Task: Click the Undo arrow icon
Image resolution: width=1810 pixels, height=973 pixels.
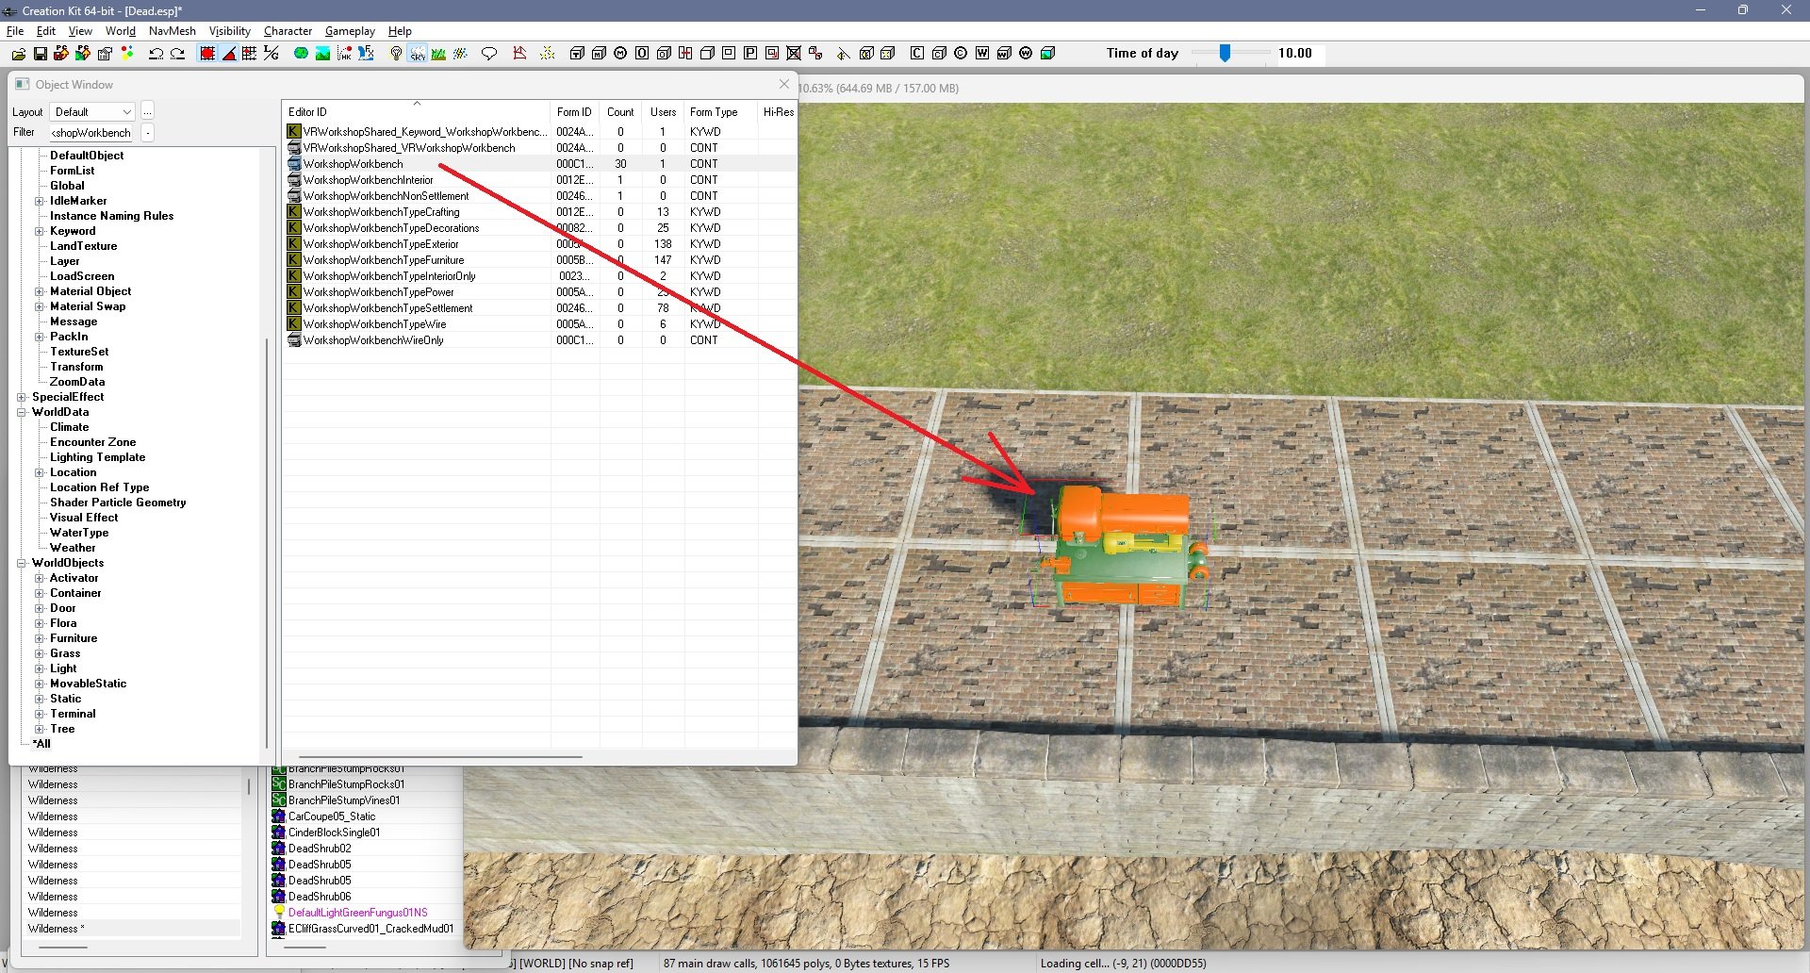Action: pyautogui.click(x=156, y=54)
